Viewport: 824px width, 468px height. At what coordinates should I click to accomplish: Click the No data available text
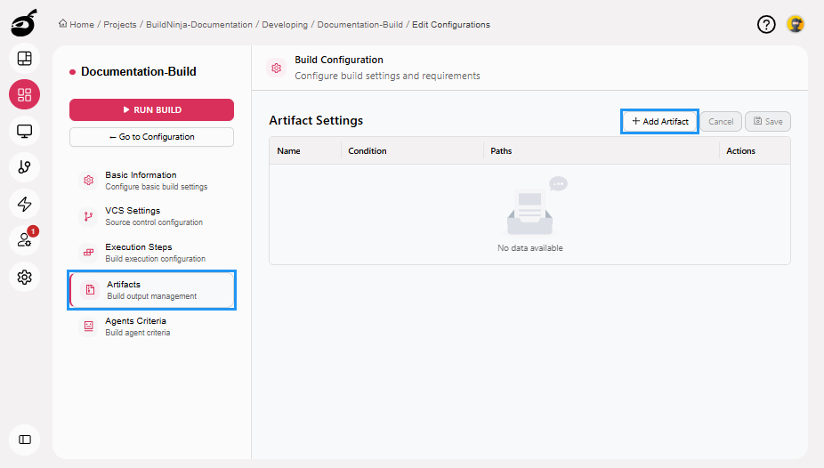point(529,248)
